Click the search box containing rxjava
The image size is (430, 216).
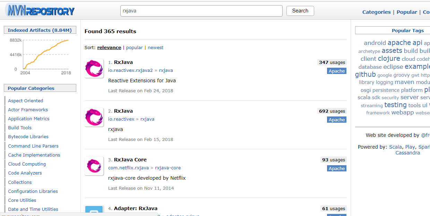201,11
